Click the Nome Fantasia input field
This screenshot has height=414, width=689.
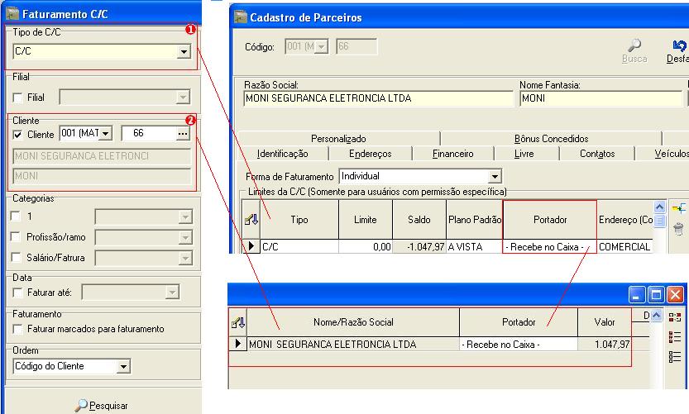(x=600, y=99)
